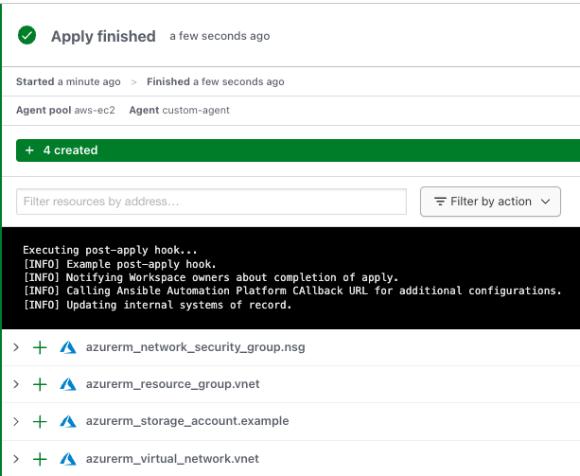Viewport: 580px width, 476px height.
Task: Select azurerm_storage_account.example resource name
Action: pos(187,421)
